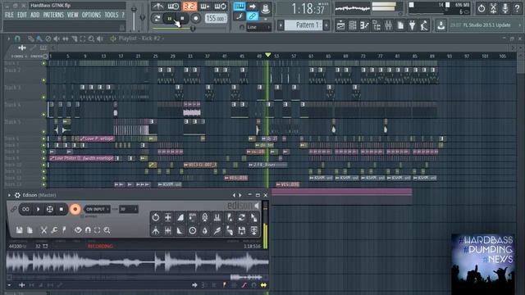Stop recording with Edison's orange record button
This screenshot has height=295, width=525.
(75, 210)
